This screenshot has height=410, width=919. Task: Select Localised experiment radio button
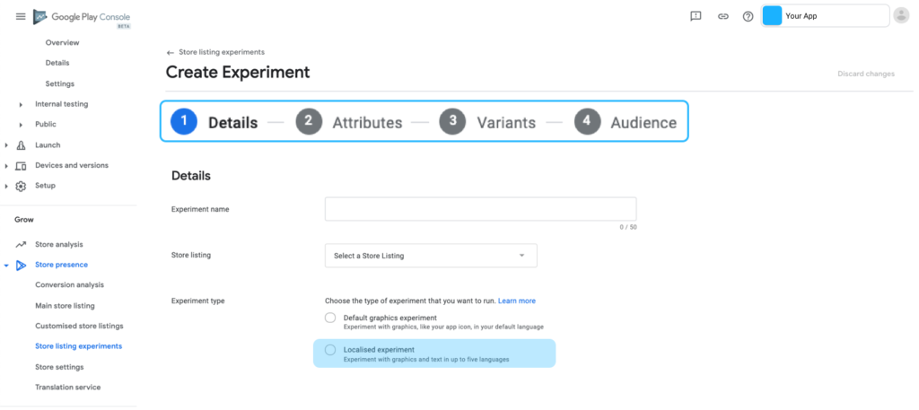coord(330,350)
